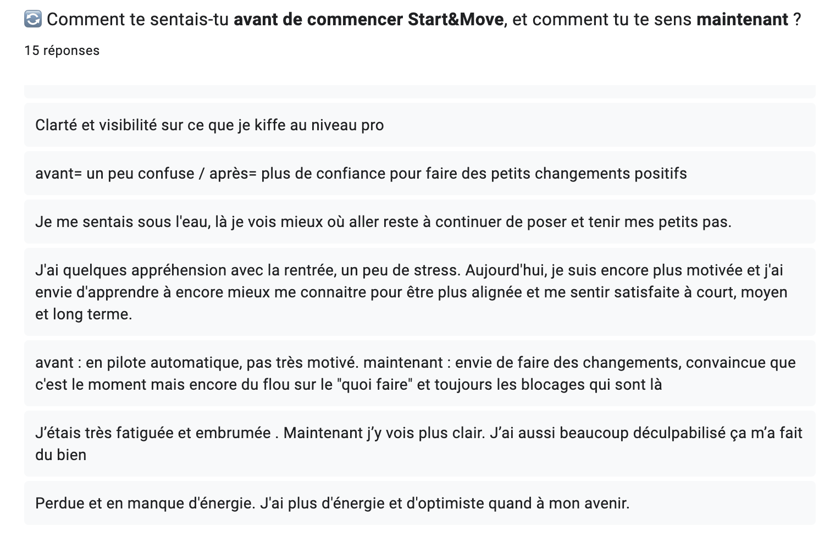
Task: Click the bold word "maintenant" in the question
Action: (x=742, y=20)
